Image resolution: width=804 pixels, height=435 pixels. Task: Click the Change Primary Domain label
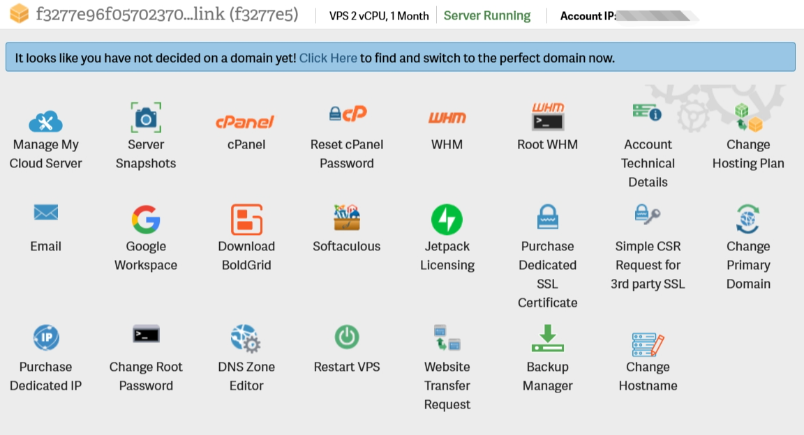(x=748, y=265)
